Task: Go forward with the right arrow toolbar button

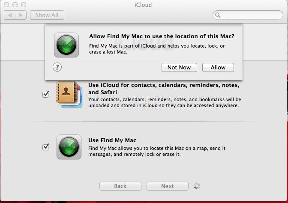Action: (21, 15)
